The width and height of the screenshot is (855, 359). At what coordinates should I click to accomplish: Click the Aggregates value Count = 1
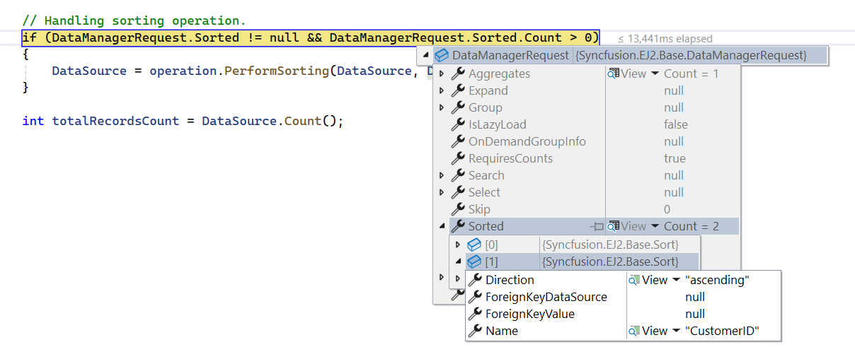[692, 73]
